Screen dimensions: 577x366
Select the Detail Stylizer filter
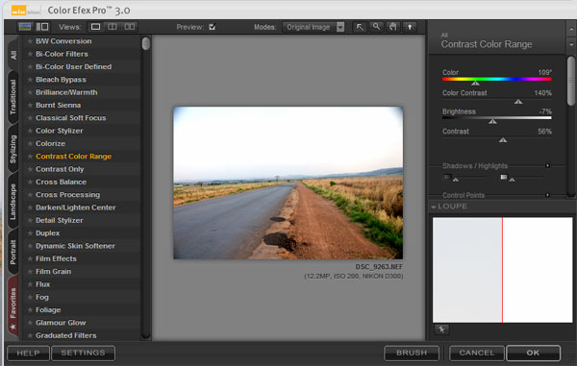click(60, 221)
